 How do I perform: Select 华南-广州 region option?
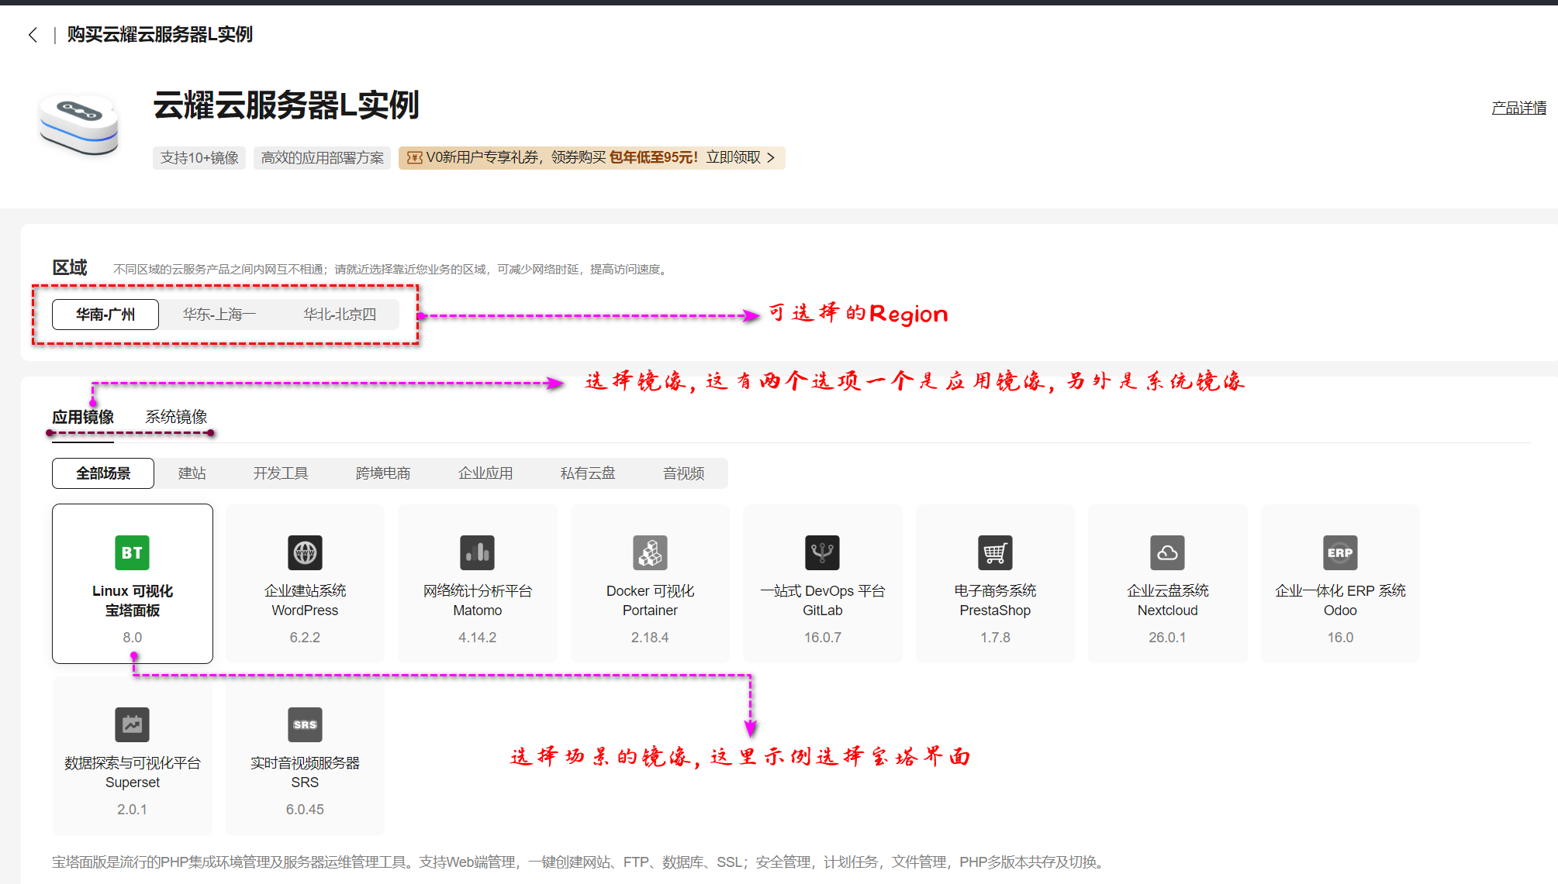[105, 315]
